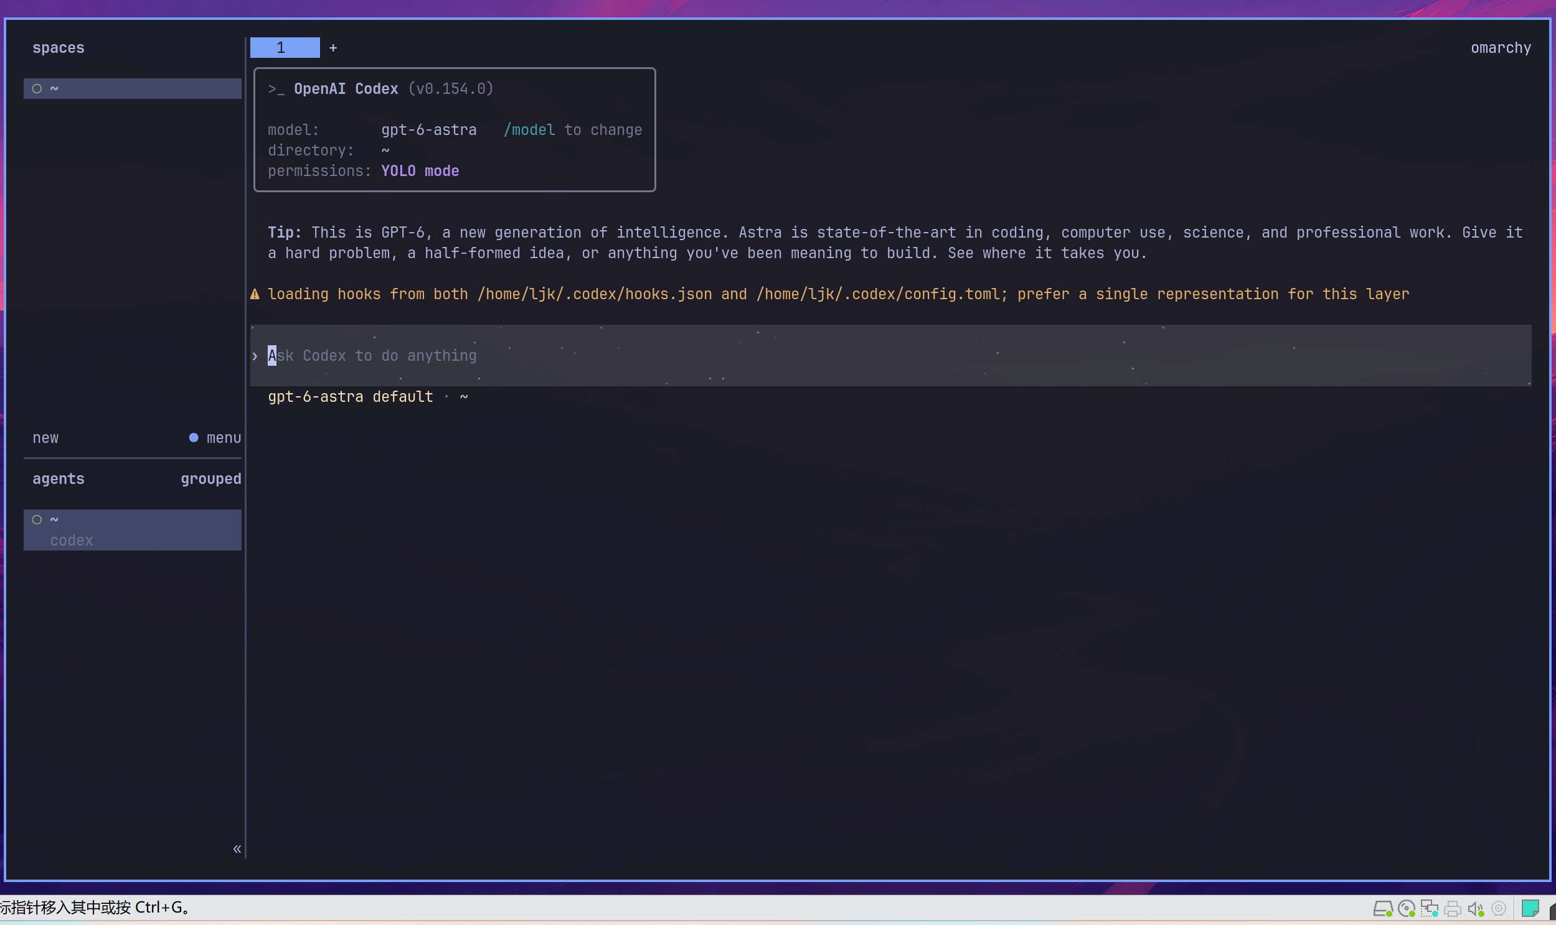Click the CD/DVD drive status icon
Viewport: 1556px width, 925px height.
point(1407,909)
